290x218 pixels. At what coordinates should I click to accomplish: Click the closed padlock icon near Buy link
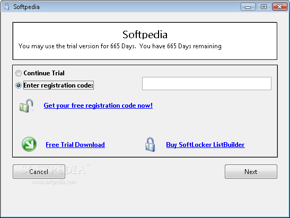click(150, 144)
